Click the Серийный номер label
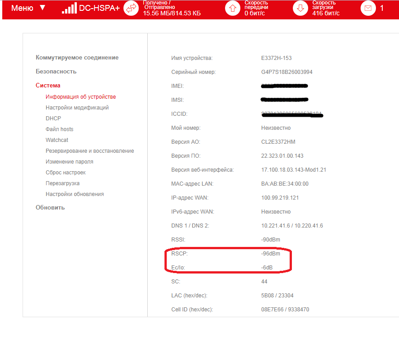Image resolution: width=399 pixels, height=342 pixels. point(193,72)
